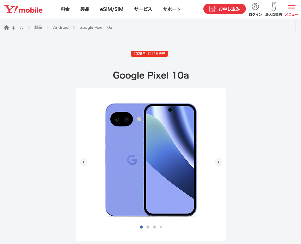Screen dimensions: 301x244
Task: Click the Pixel 10a phone image
Action: [151, 160]
